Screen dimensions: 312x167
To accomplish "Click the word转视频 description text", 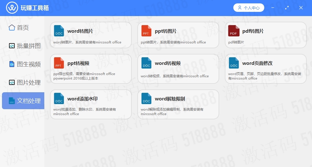I will (175, 76).
